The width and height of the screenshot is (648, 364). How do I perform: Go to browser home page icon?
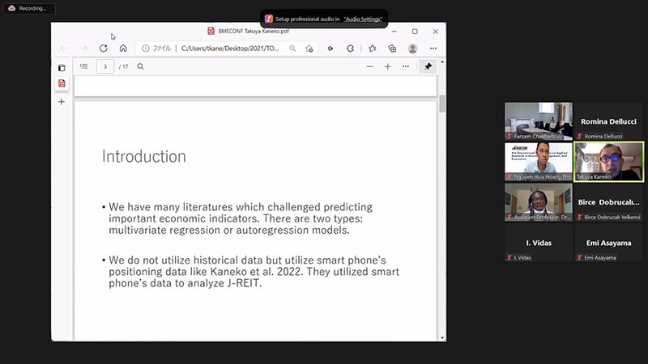point(123,49)
